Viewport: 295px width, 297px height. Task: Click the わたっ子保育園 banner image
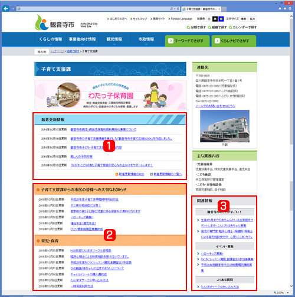(110, 95)
